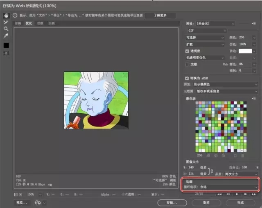This screenshot has height=208, width=262.
Task: Expand the 颜色 256 count arrow
Action: pyautogui.click(x=254, y=38)
